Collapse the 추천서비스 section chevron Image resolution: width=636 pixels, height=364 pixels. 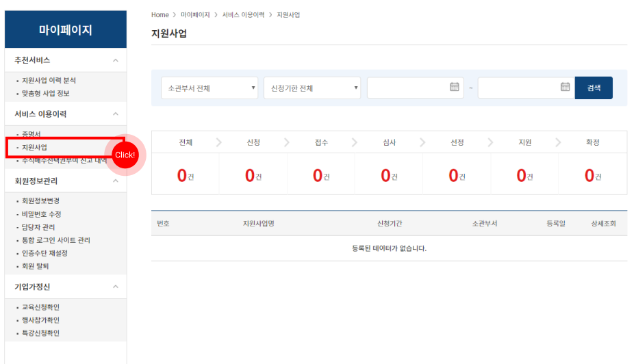[116, 60]
